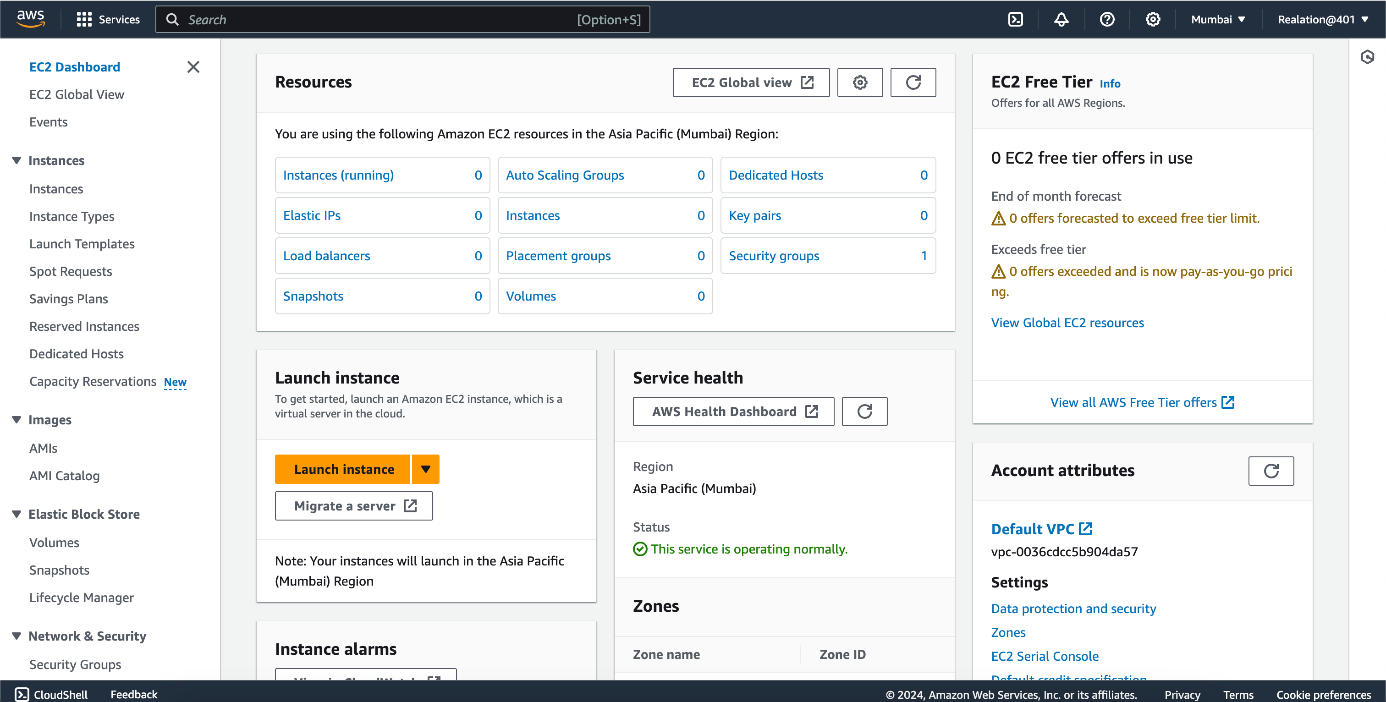The image size is (1386, 702).
Task: Collapse the Images sidebar section
Action: click(16, 420)
